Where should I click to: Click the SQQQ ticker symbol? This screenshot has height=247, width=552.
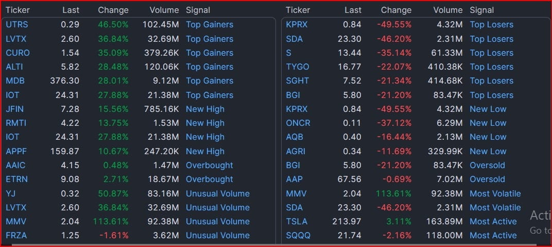(298, 235)
